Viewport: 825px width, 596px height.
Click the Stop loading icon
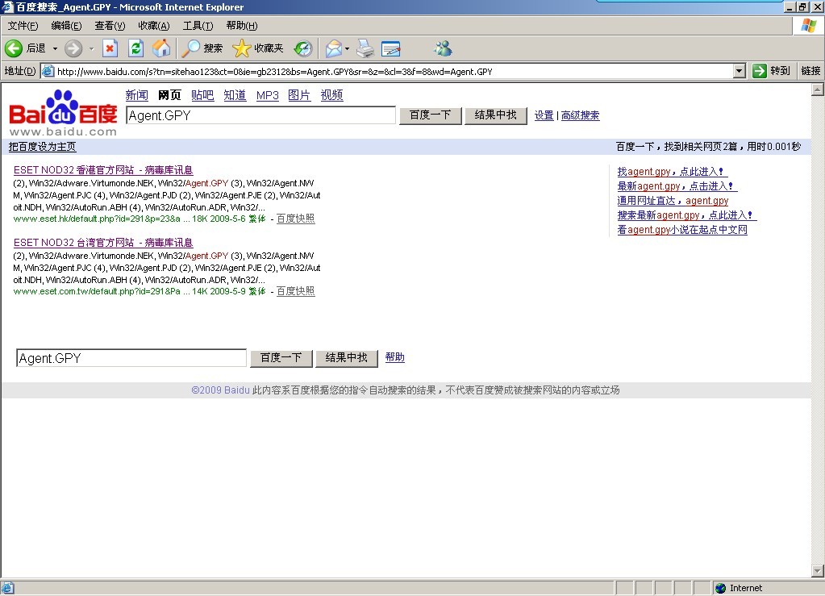(x=110, y=48)
